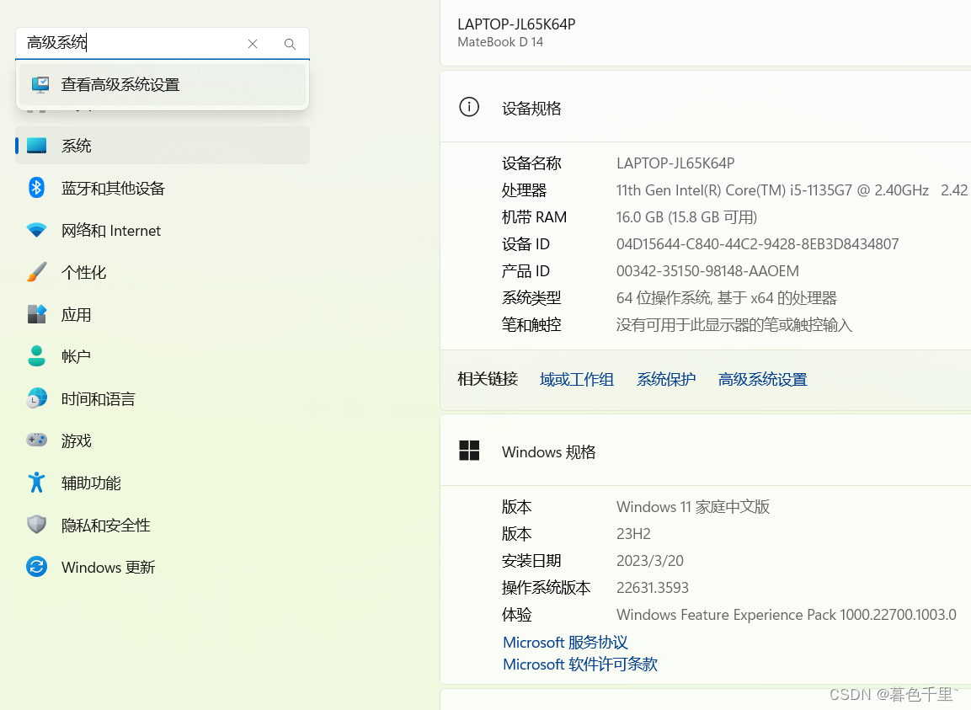The image size is (971, 710).
Task: Click the green 帐户 person icon
Action: pyautogui.click(x=36, y=356)
